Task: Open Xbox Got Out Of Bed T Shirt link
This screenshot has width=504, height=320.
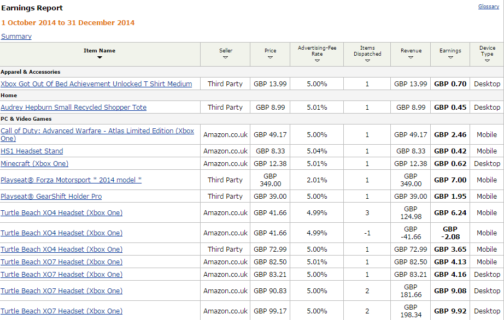Action: coord(96,84)
